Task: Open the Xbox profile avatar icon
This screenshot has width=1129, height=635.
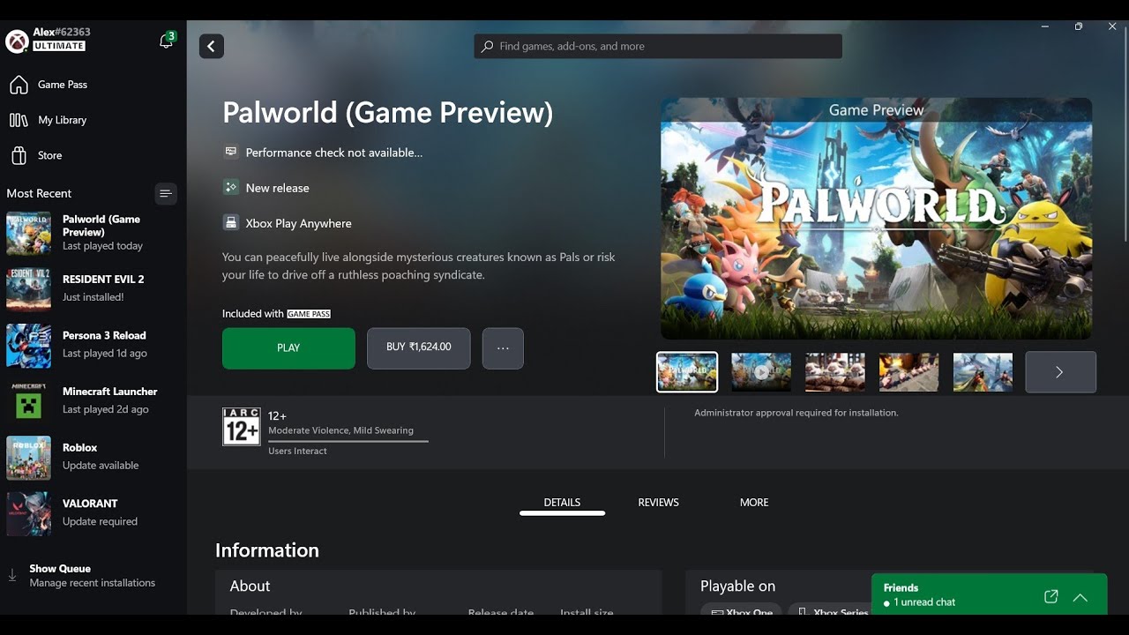Action: coord(17,41)
